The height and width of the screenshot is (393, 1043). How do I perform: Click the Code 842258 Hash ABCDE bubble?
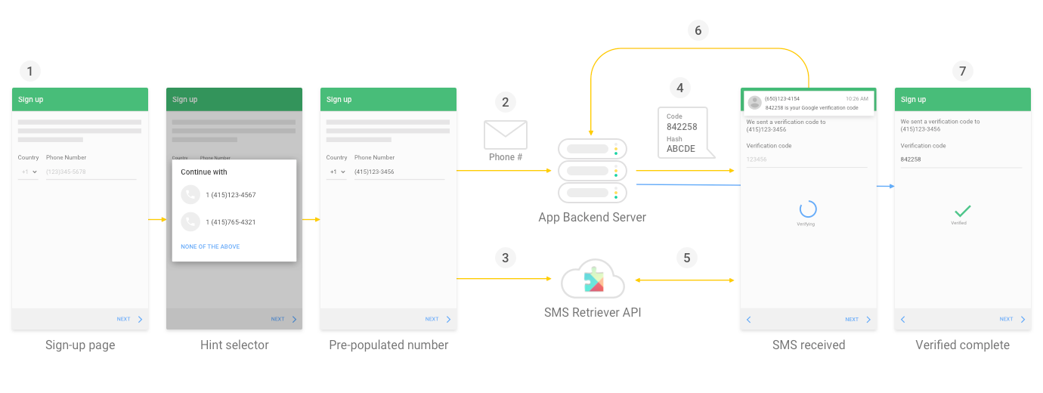tap(686, 132)
